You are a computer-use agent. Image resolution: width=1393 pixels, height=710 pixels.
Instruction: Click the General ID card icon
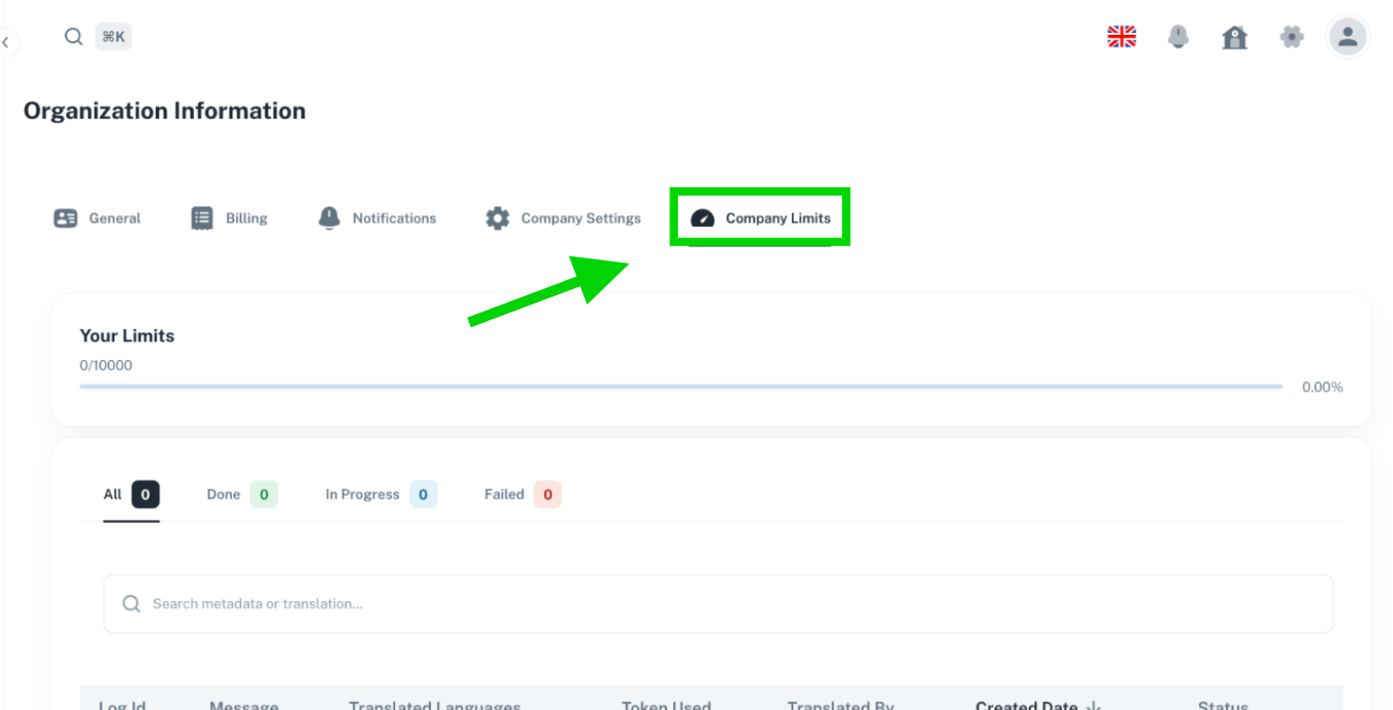pos(65,218)
